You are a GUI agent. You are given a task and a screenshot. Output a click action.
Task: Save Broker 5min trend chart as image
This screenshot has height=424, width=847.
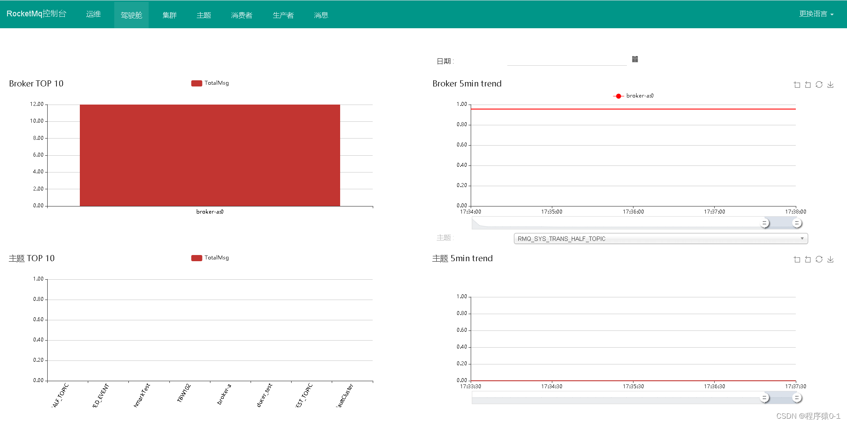[830, 85]
